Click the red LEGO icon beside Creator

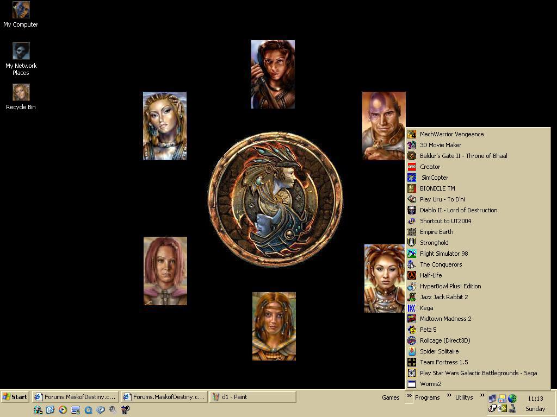click(x=412, y=167)
